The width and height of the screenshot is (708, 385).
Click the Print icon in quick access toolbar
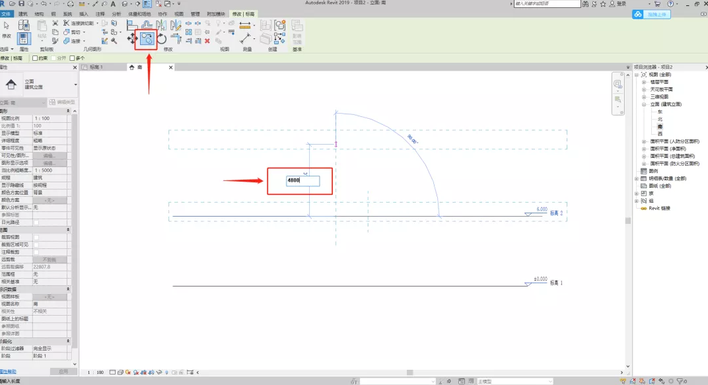point(70,3)
